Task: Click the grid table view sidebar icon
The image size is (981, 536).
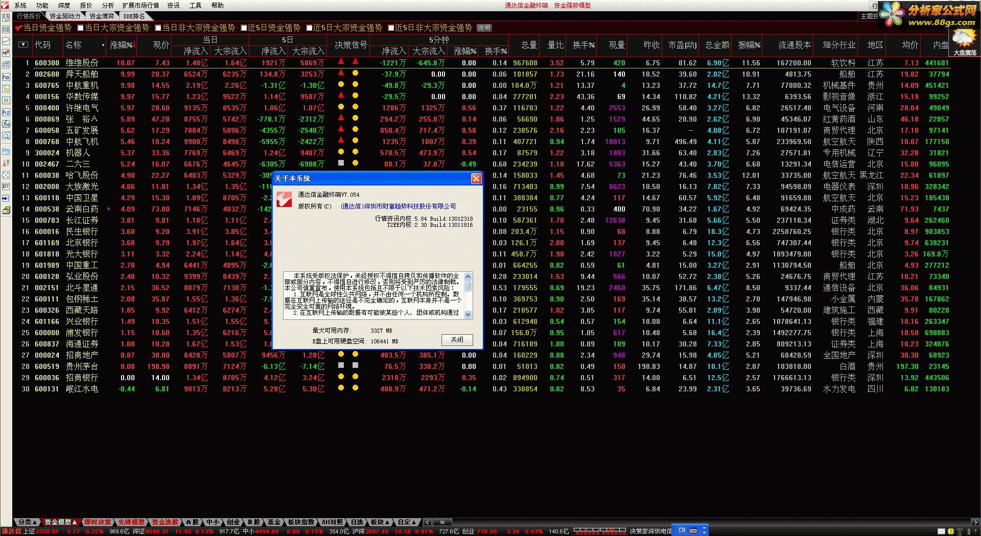Action: pyautogui.click(x=6, y=29)
